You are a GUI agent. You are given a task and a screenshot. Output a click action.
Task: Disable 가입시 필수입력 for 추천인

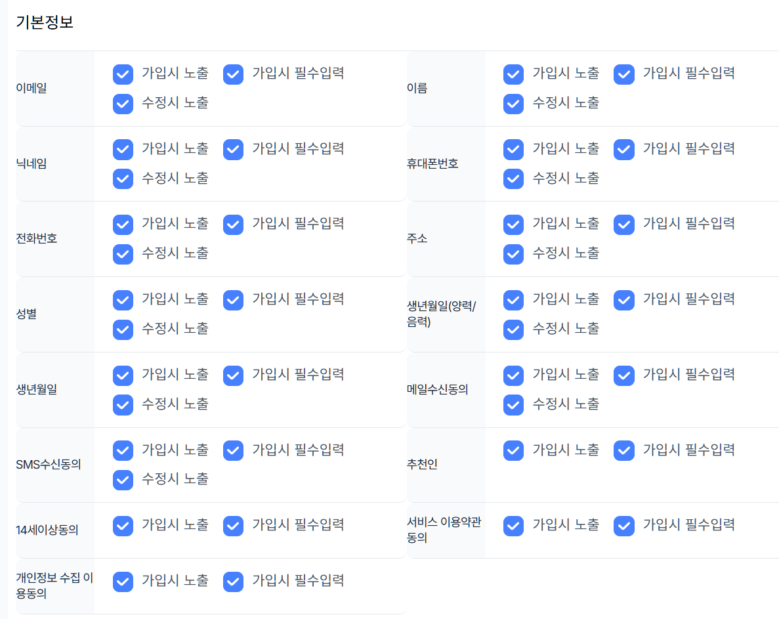point(623,450)
